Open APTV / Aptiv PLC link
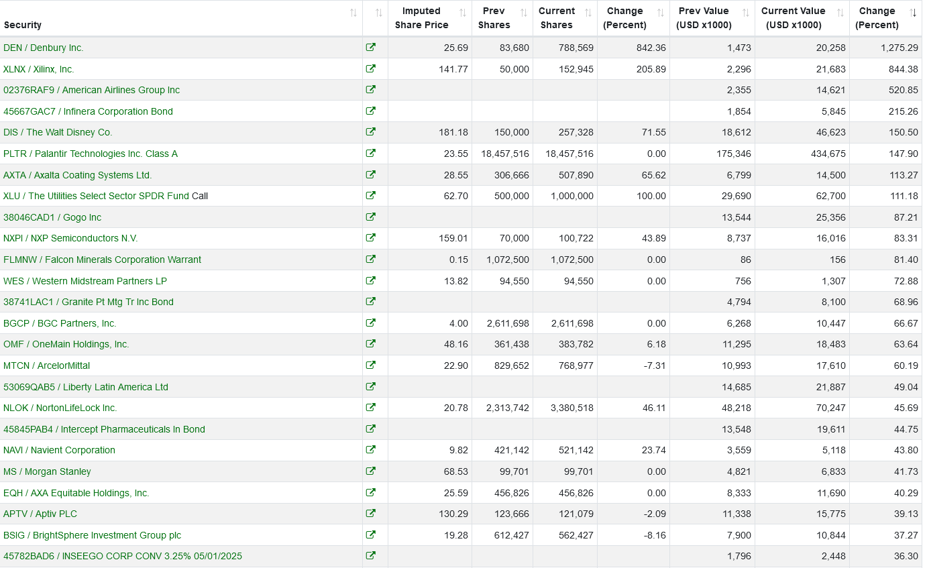Screen dimensions: 927x568 [40, 514]
